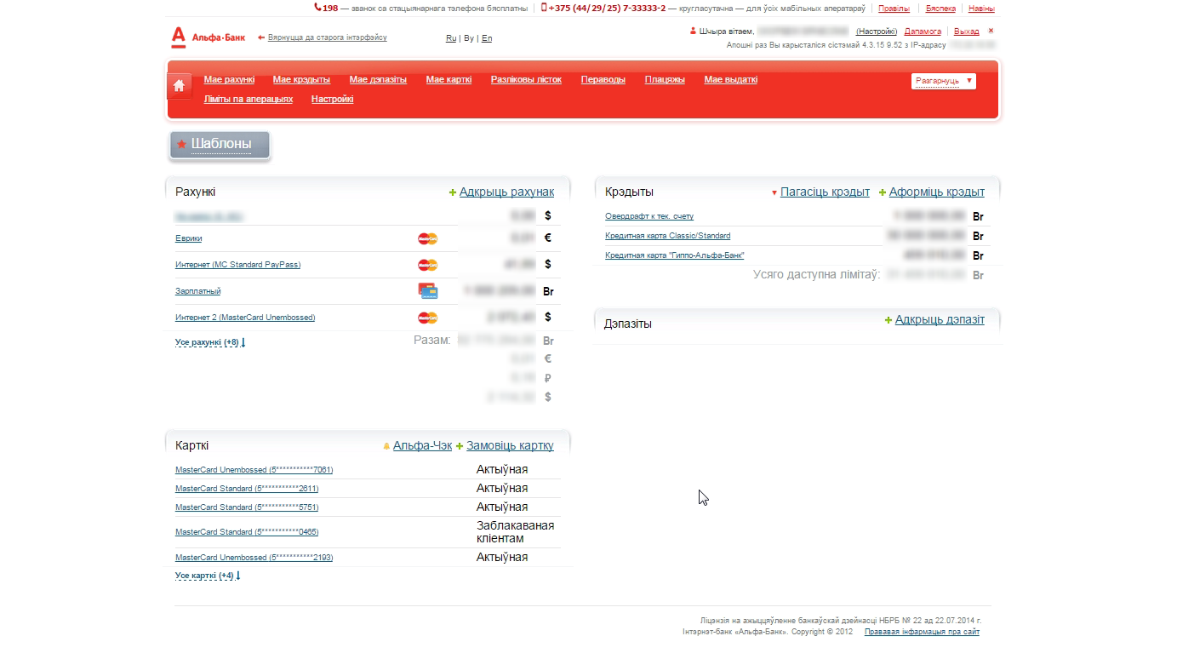Image resolution: width=1177 pixels, height=659 pixels.
Task: Click the red X next to Выхад
Action: pos(991,31)
